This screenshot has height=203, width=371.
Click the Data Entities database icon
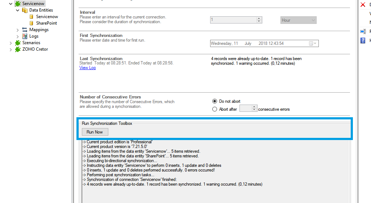click(25, 10)
